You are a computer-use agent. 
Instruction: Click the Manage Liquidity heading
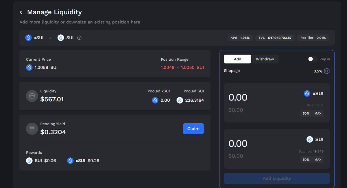[x=54, y=12]
